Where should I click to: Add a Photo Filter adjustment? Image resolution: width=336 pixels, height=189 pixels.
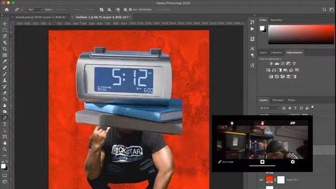click(x=286, y=70)
